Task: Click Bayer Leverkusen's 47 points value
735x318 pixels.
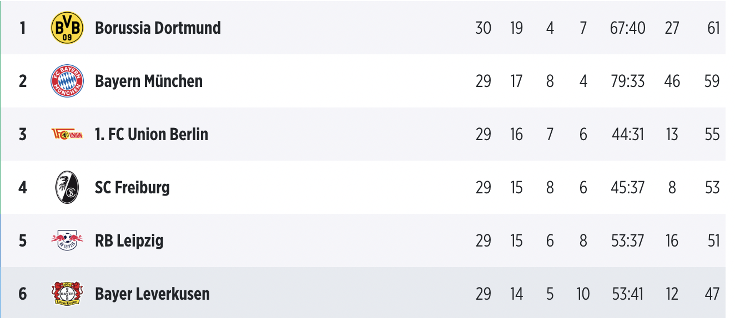Action: [712, 293]
